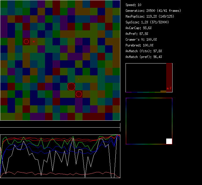Click the AvMatch (pref) statistic line
Viewport: 202px width, 185px height.
pos(144,57)
